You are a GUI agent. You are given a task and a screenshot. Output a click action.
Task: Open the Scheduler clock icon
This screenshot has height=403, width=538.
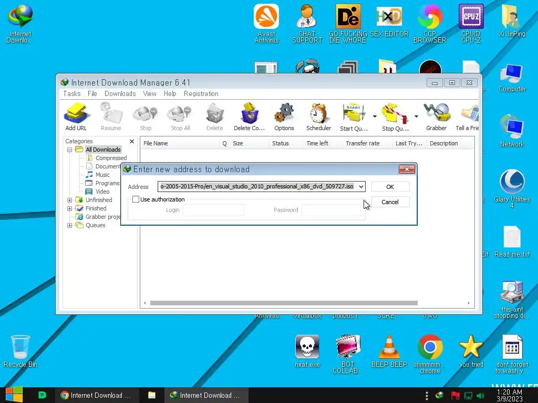pyautogui.click(x=318, y=116)
